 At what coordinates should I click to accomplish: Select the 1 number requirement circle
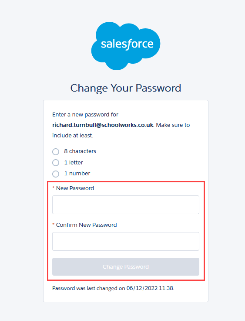pyautogui.click(x=56, y=174)
